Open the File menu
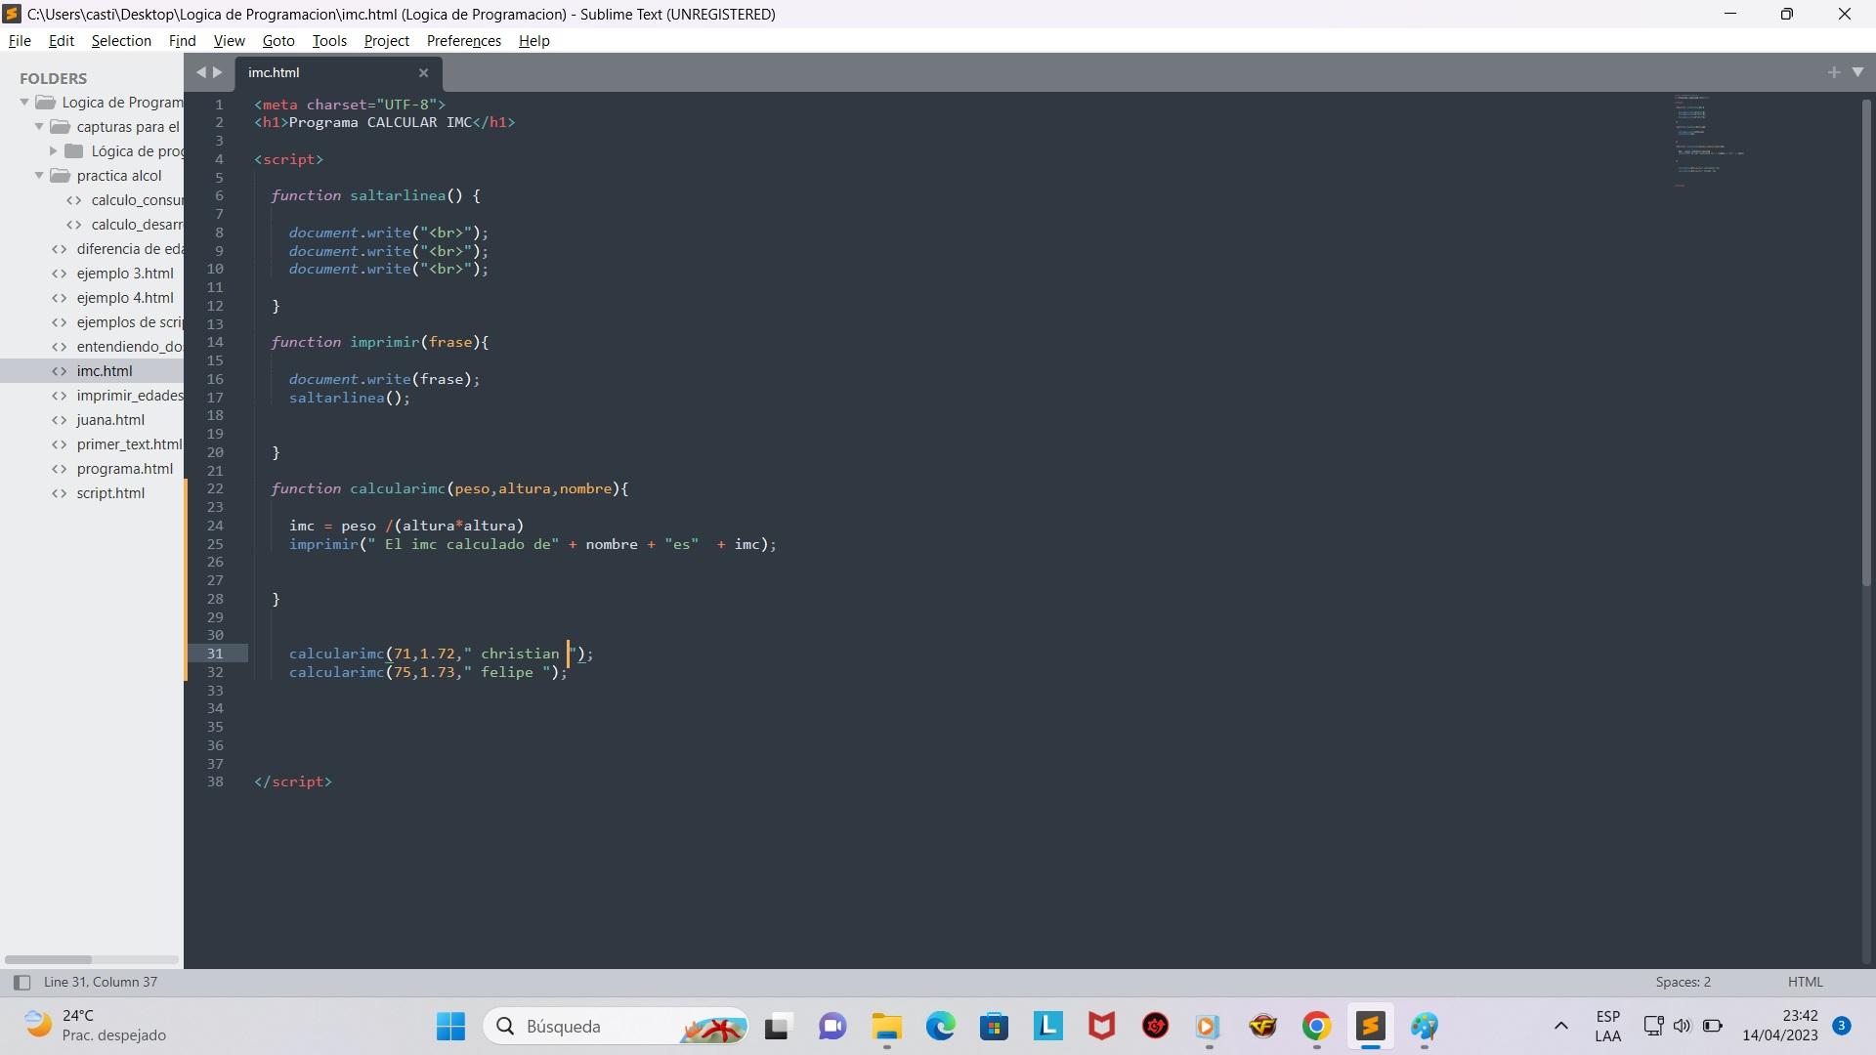 click(x=20, y=41)
